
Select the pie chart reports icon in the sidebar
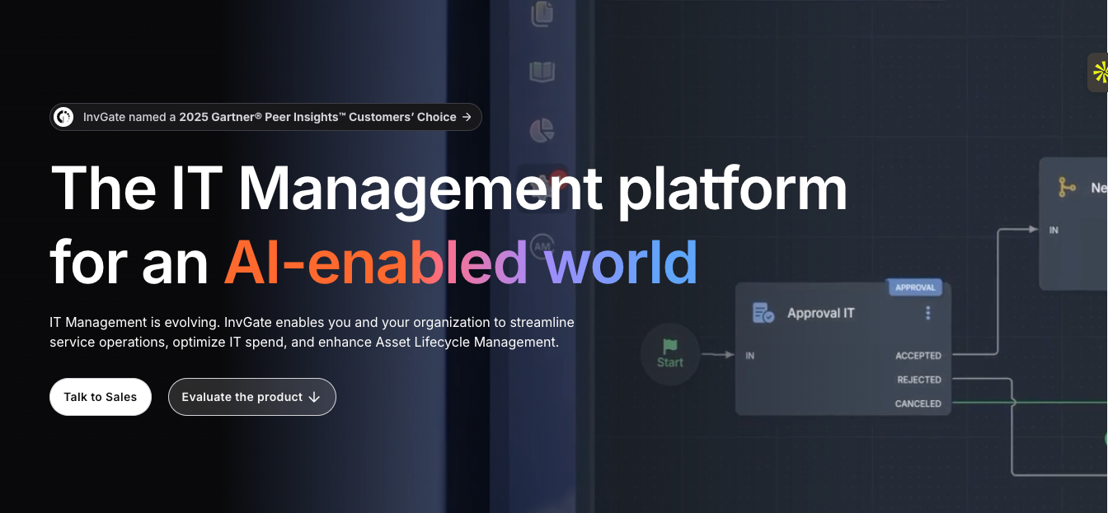pos(542,131)
